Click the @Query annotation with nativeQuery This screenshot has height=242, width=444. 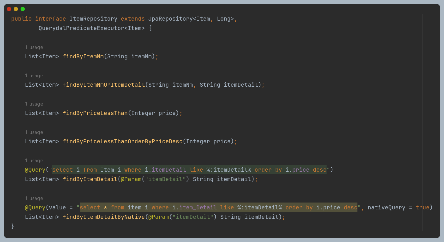pos(35,207)
